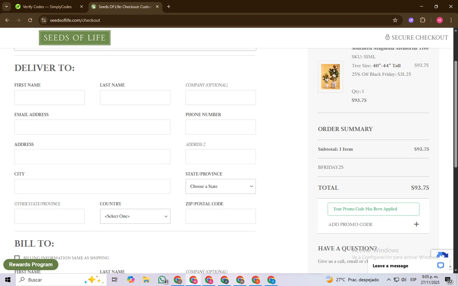Viewport: 458px width, 286px height.
Task: Open the Windows Start menu
Action: 8,280
